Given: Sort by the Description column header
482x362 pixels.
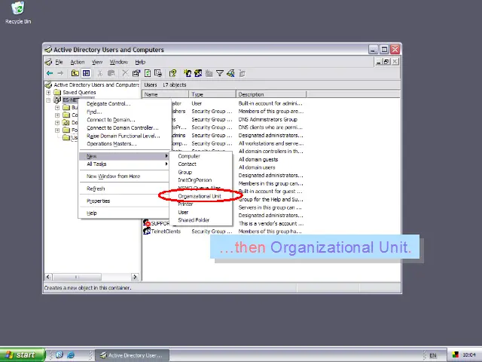Looking at the screenshot, I should pyautogui.click(x=271, y=94).
